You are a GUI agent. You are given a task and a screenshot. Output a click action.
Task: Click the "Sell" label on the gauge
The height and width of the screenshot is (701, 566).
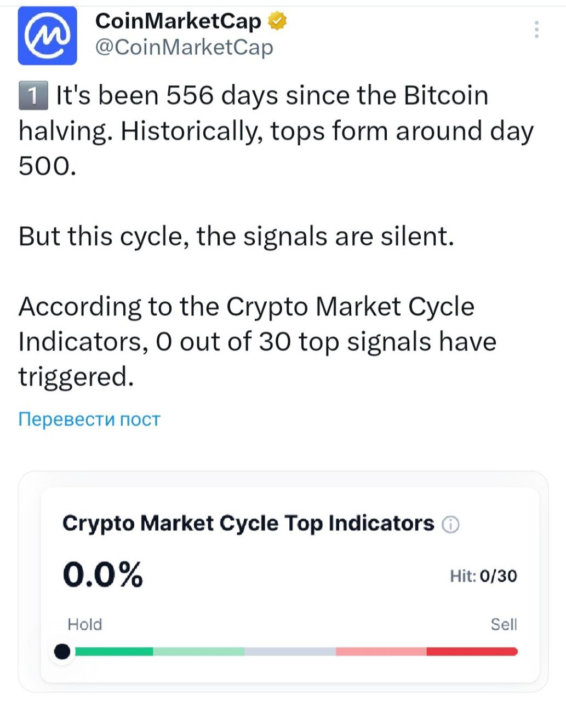[x=504, y=624]
